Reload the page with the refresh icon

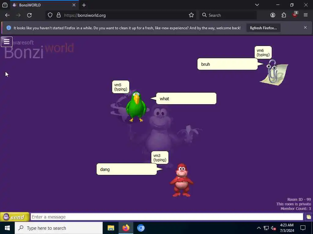(x=29, y=15)
